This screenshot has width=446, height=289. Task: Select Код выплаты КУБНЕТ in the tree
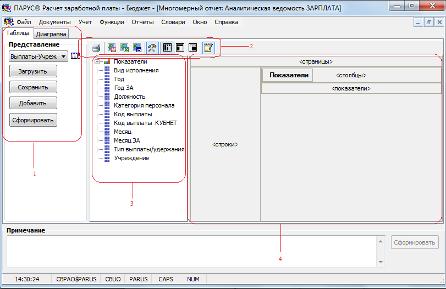click(x=145, y=123)
